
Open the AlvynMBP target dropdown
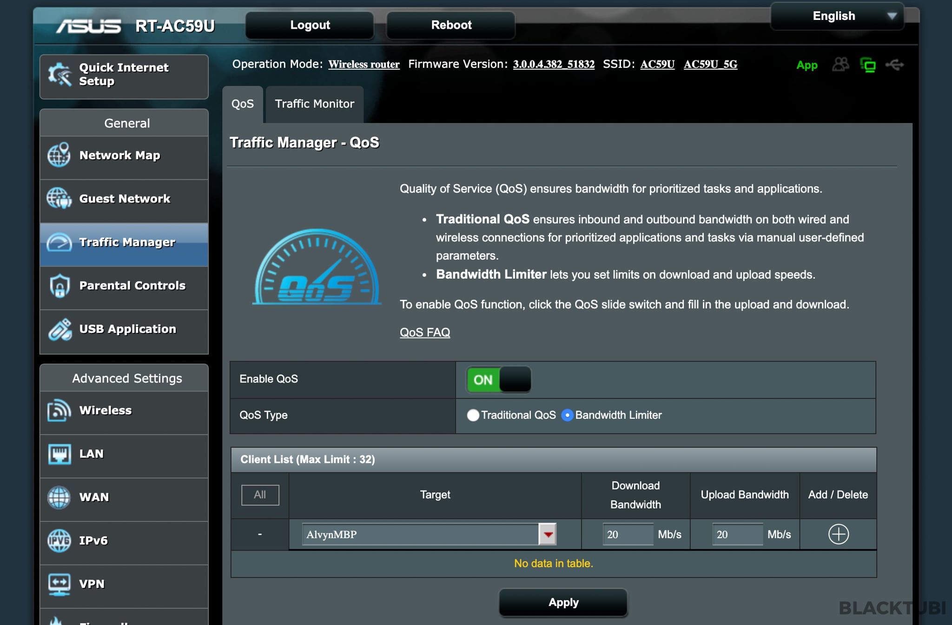[547, 534]
